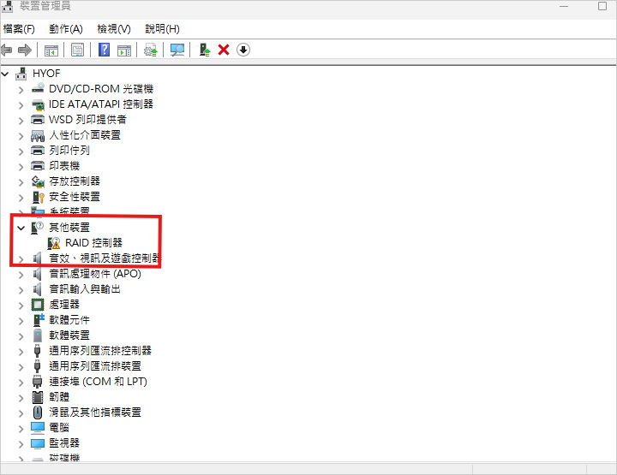Select the 音效、視訊及遊戲控制器 row text
The width and height of the screenshot is (617, 475).
tap(105, 258)
